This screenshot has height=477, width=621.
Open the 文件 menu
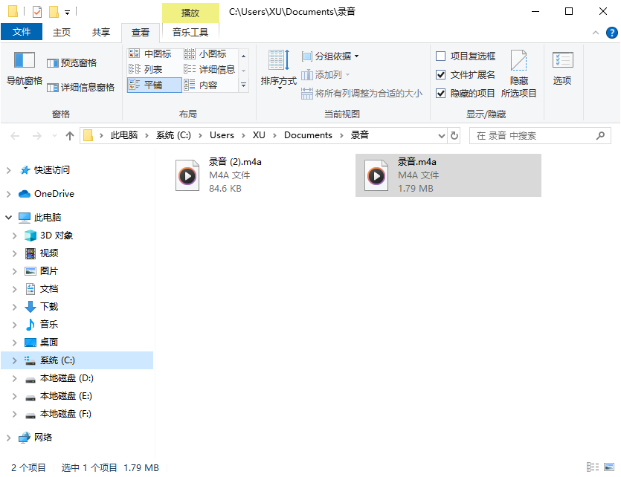click(22, 32)
